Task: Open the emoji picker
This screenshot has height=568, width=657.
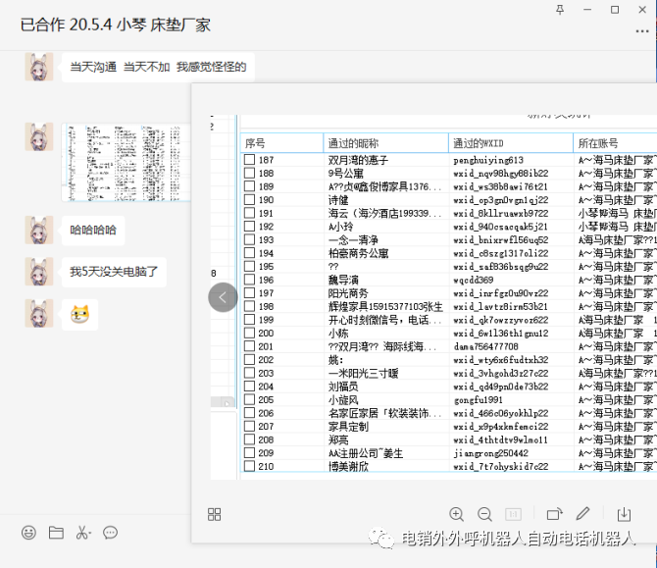Action: [28, 533]
